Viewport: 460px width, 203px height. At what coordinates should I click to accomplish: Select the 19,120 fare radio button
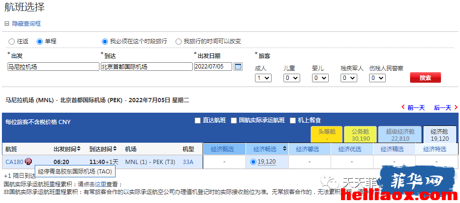pyautogui.click(x=253, y=162)
